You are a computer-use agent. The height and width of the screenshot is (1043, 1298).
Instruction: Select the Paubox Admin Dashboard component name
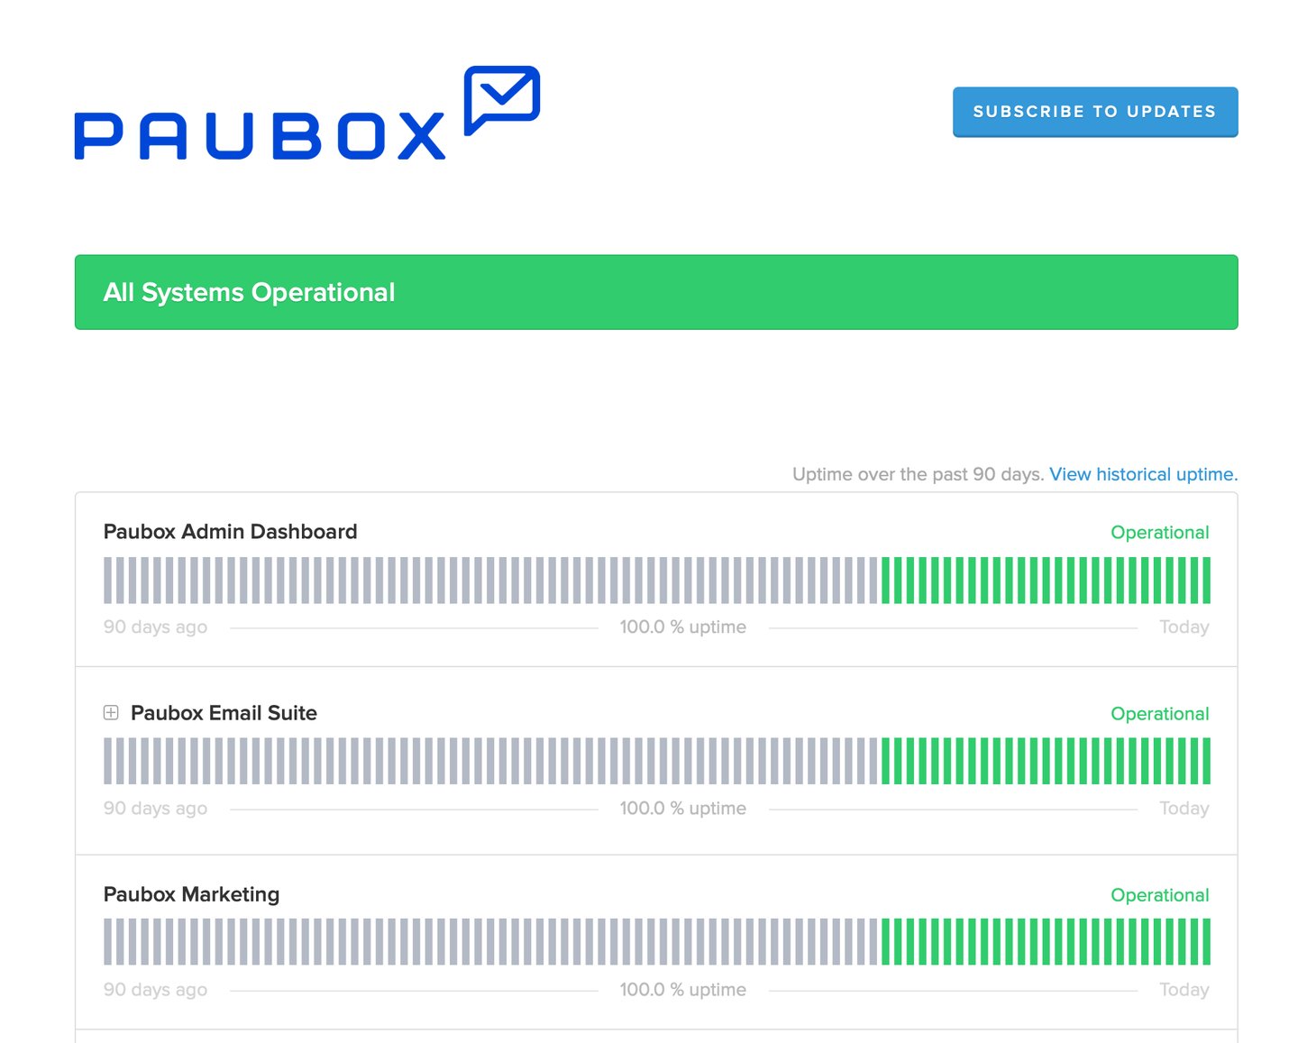pos(230,532)
